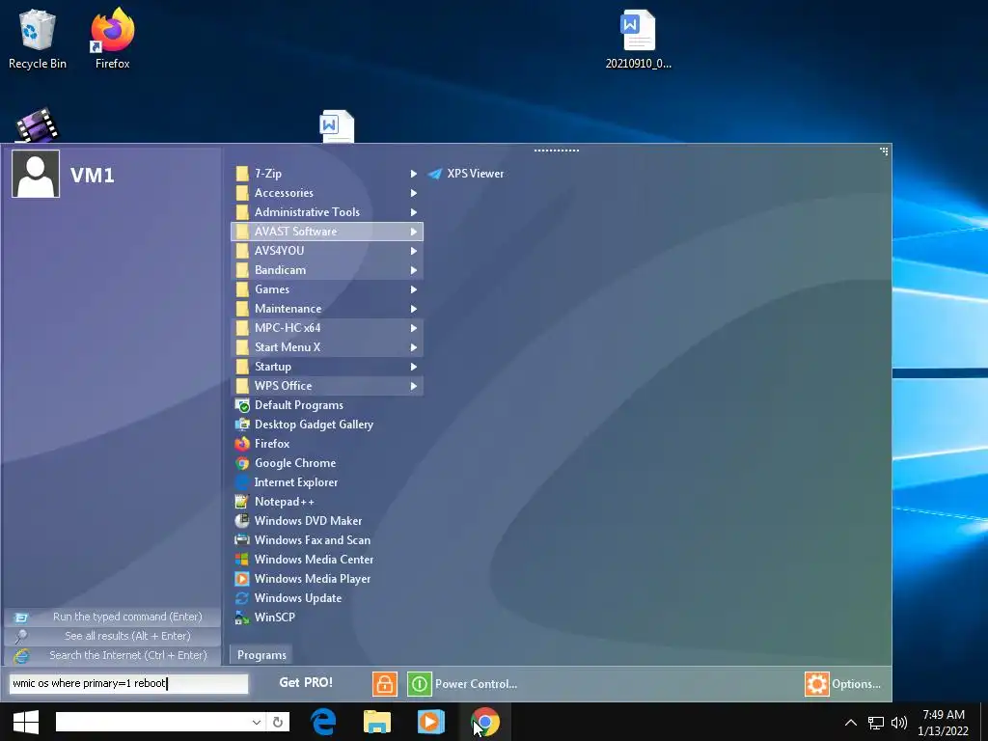
Task: Click the green power icon
Action: pos(420,684)
